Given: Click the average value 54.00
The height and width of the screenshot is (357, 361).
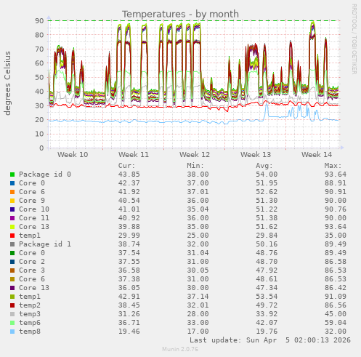Looking at the screenshot, I should click(267, 175).
